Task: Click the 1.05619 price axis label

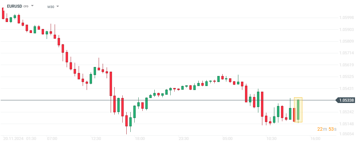Action: (x=346, y=65)
